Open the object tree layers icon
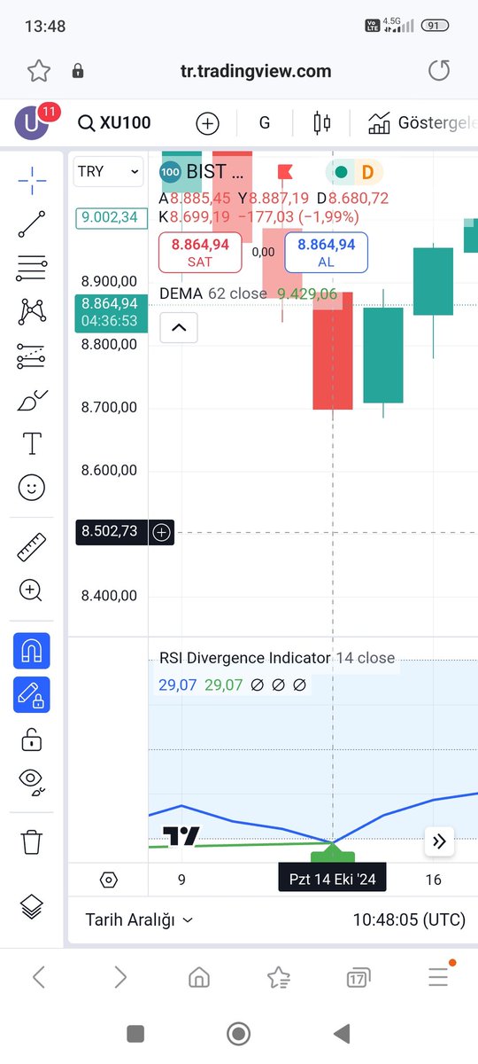The width and height of the screenshot is (478, 1064). 32,907
